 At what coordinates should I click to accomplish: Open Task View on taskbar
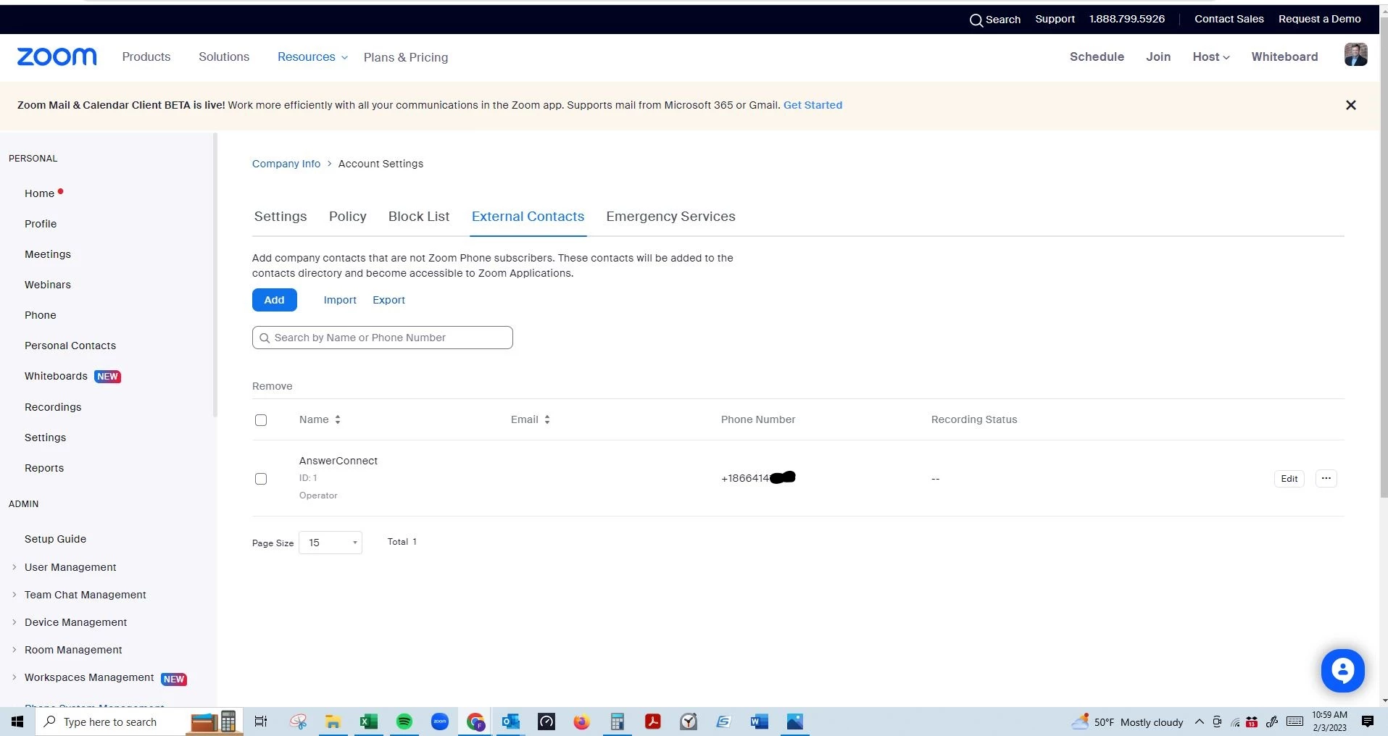point(261,722)
